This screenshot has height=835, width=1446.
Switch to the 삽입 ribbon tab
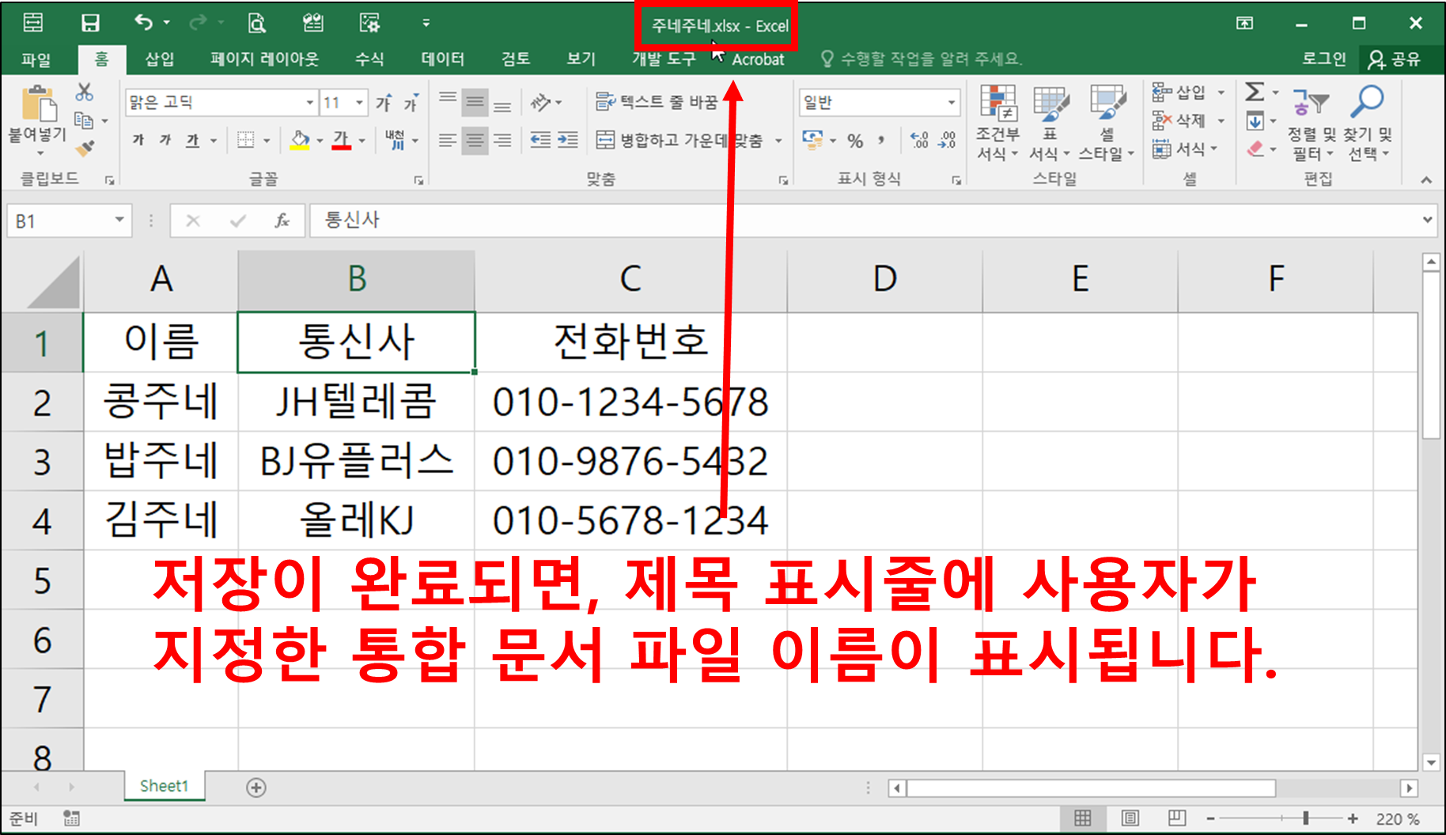pos(159,59)
